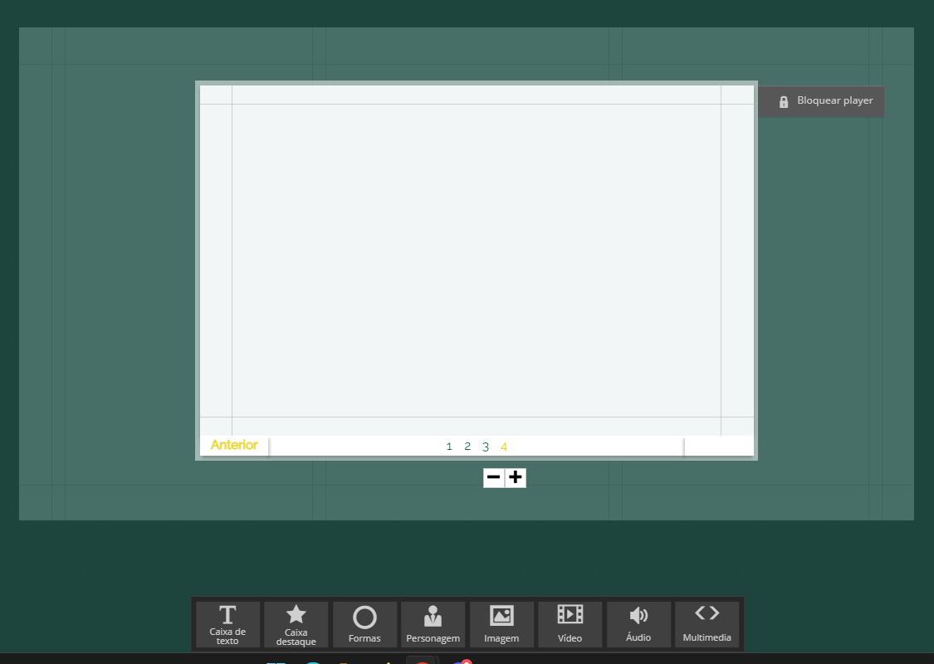Zoom in with the plus button
This screenshot has width=934, height=664.
516,477
